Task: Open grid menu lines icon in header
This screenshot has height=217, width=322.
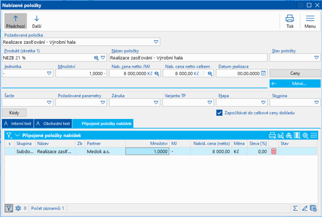Action: (x=314, y=135)
